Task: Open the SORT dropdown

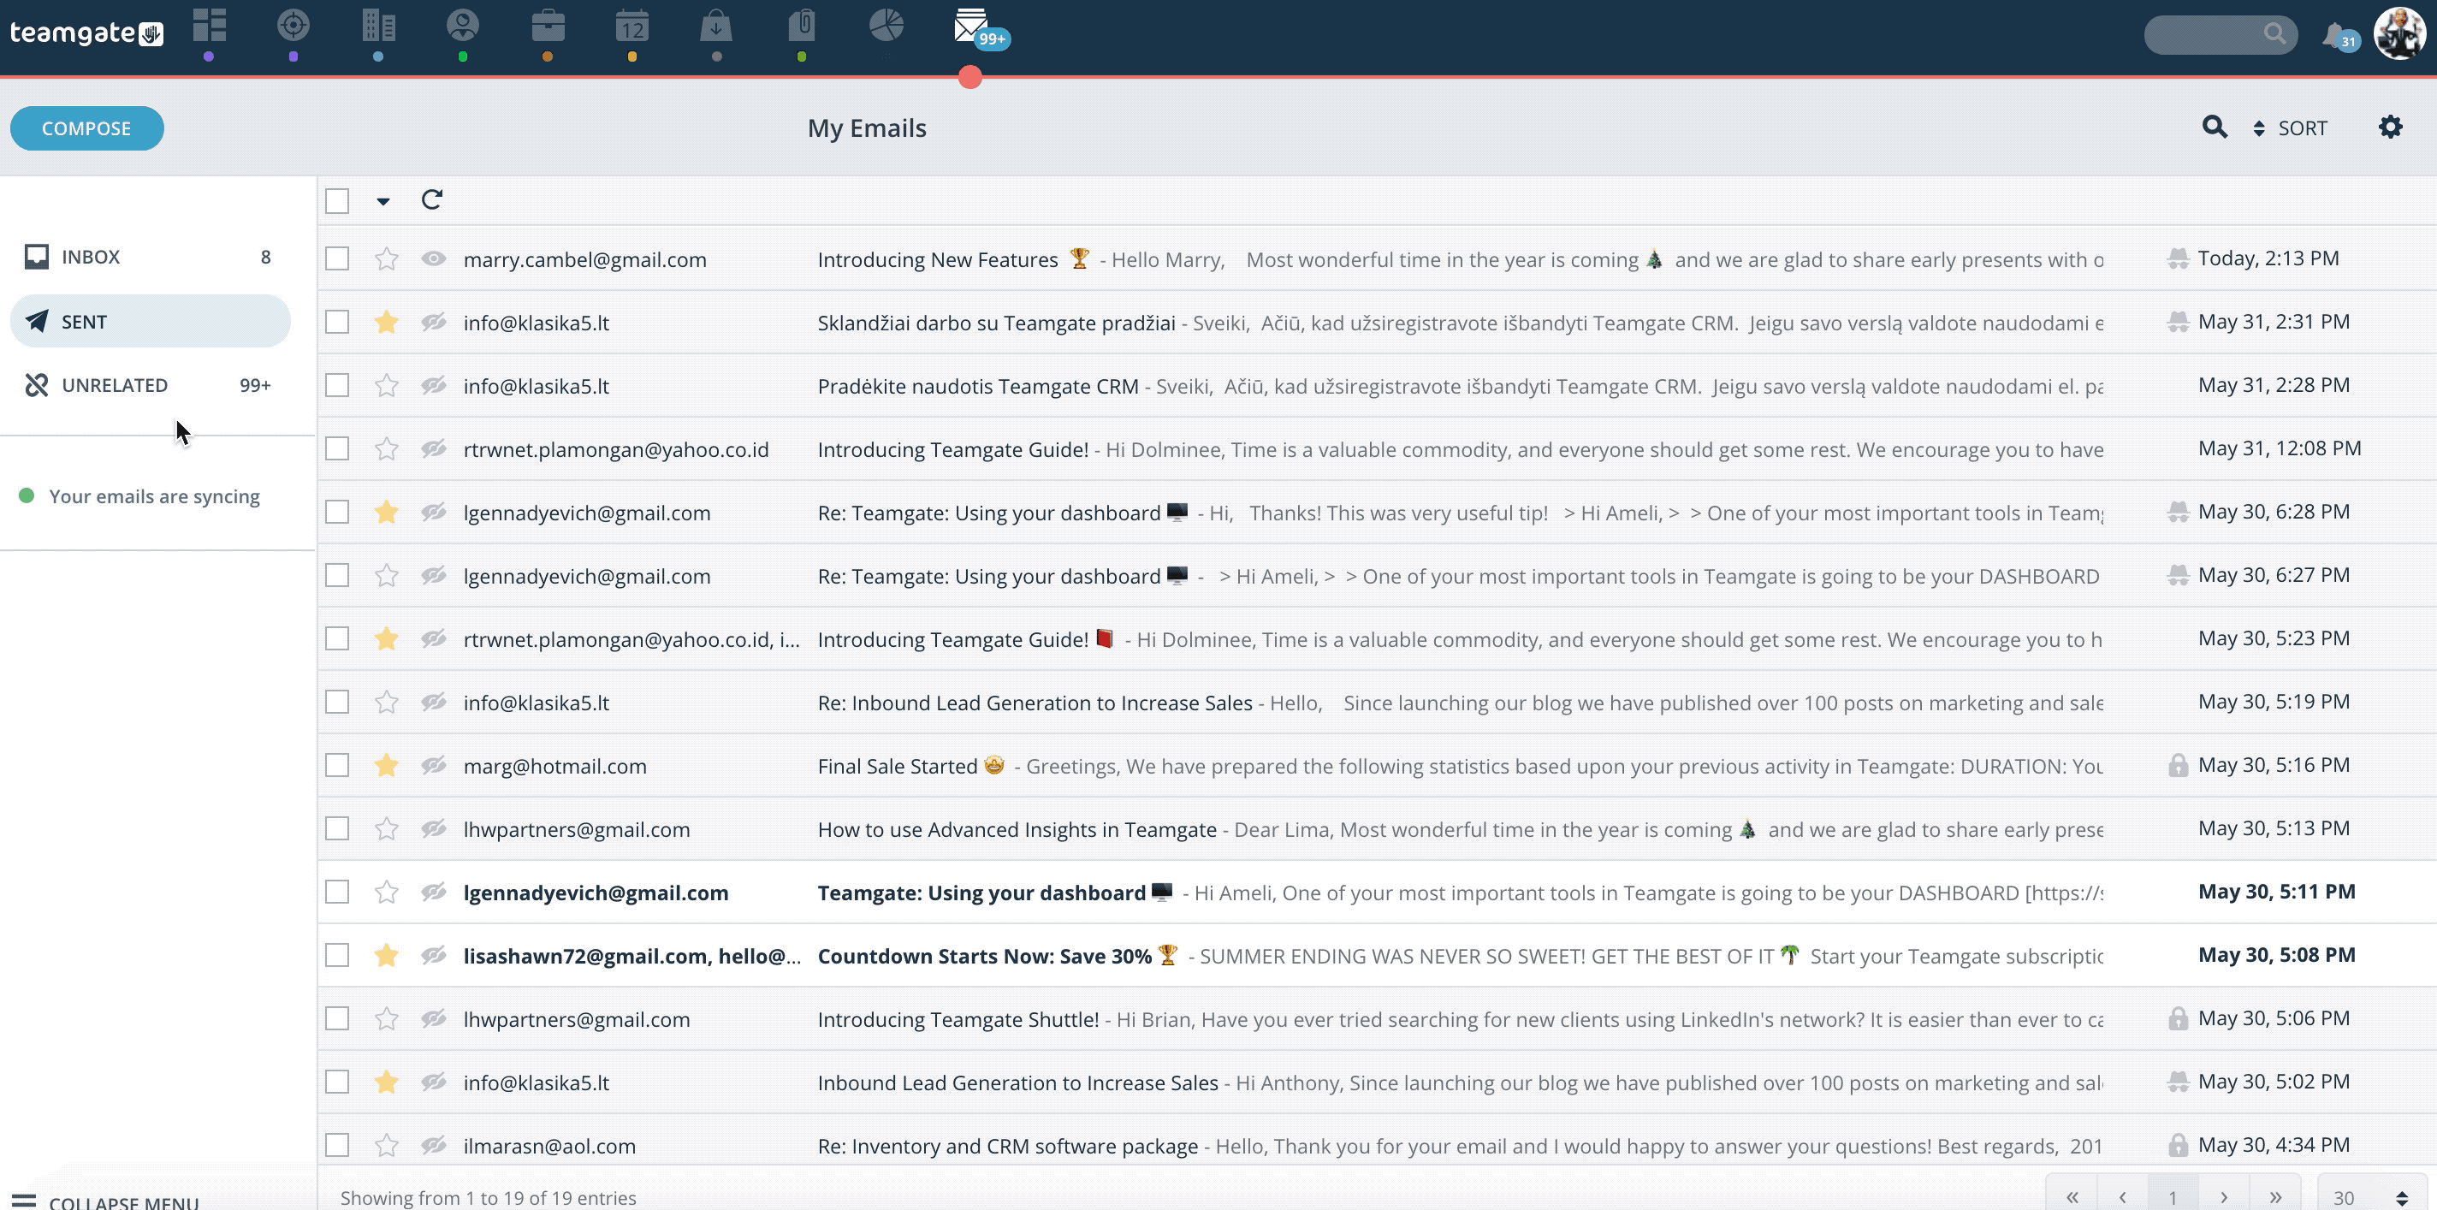Action: [x=2290, y=128]
